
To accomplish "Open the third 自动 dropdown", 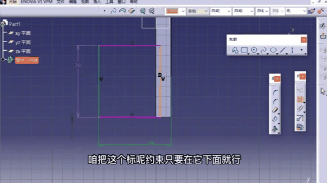I will [x=243, y=11].
